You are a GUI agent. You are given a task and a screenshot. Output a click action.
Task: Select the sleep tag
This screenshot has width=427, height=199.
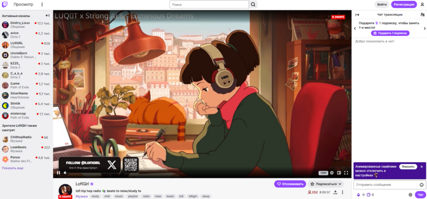click(x=206, y=196)
